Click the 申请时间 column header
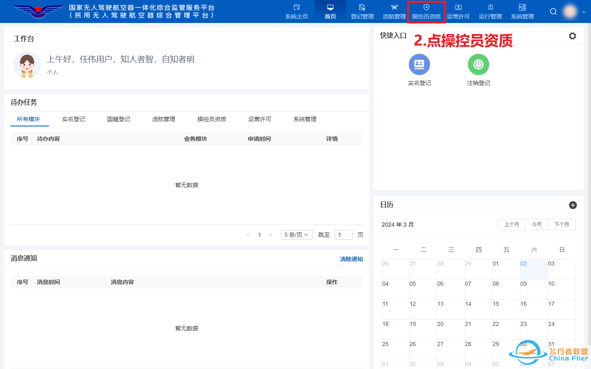Image resolution: width=591 pixels, height=369 pixels. coord(259,139)
